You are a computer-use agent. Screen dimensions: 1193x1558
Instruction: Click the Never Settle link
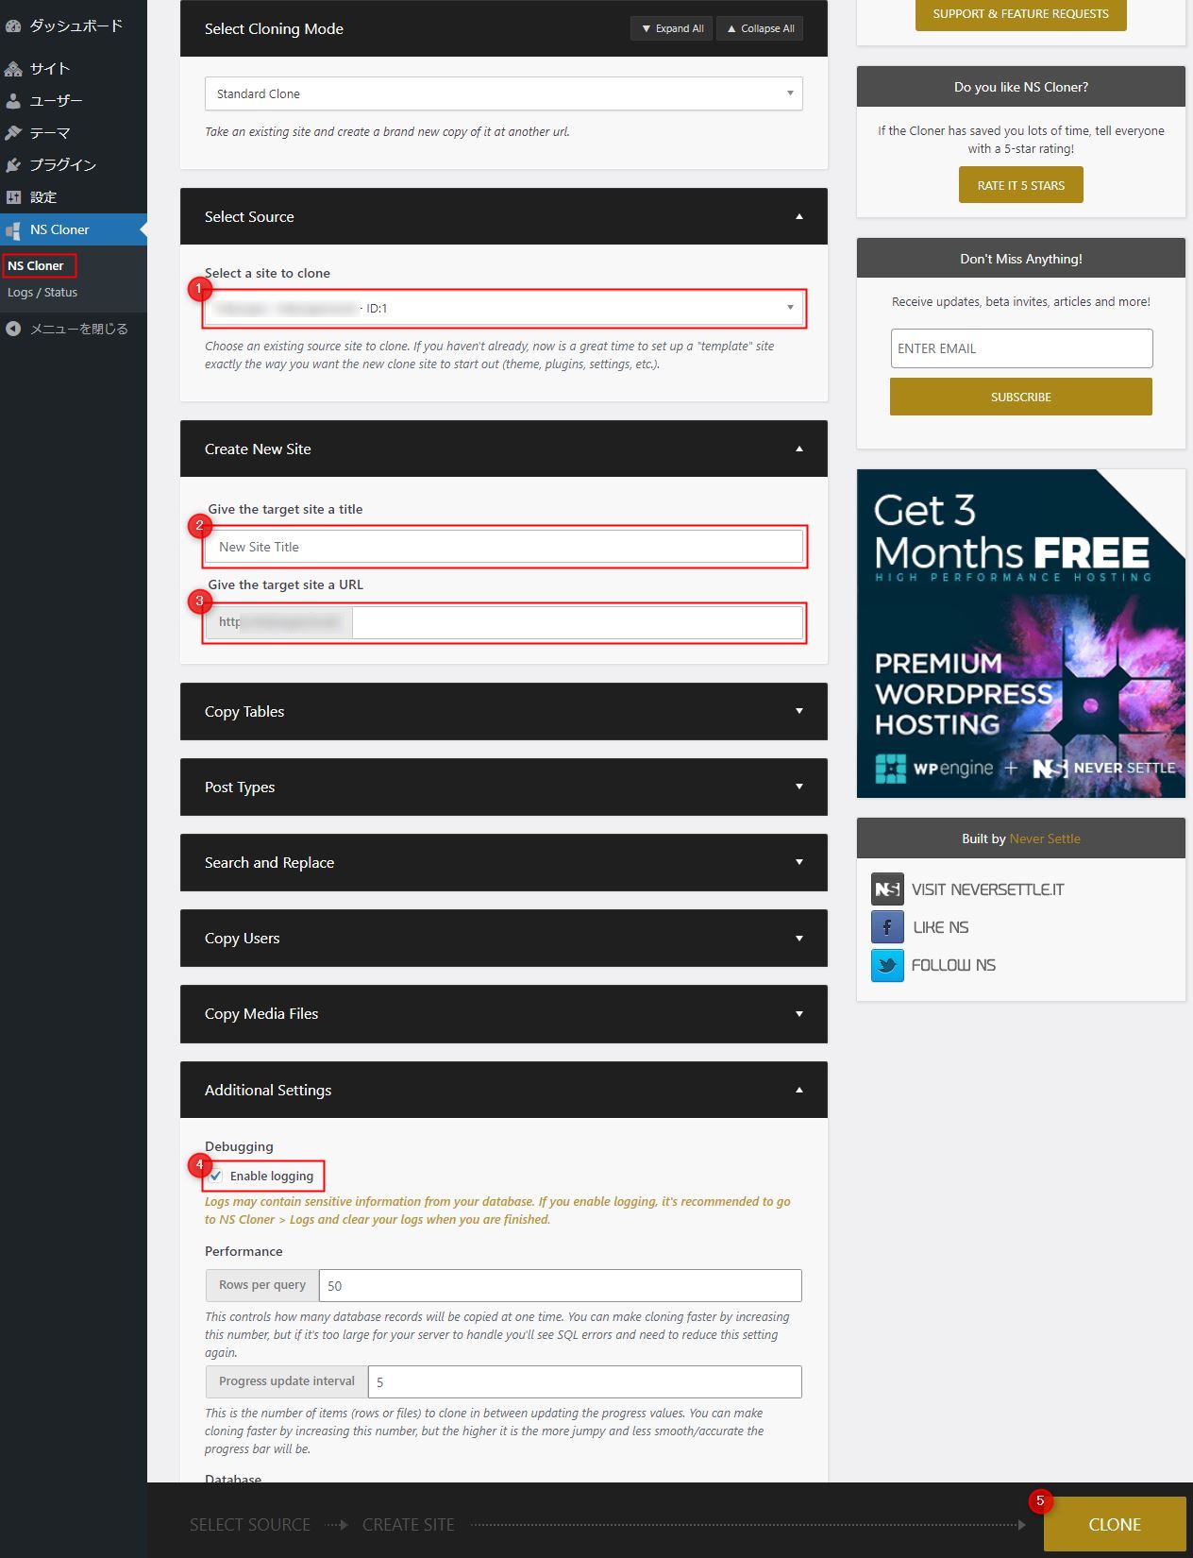(x=1045, y=838)
